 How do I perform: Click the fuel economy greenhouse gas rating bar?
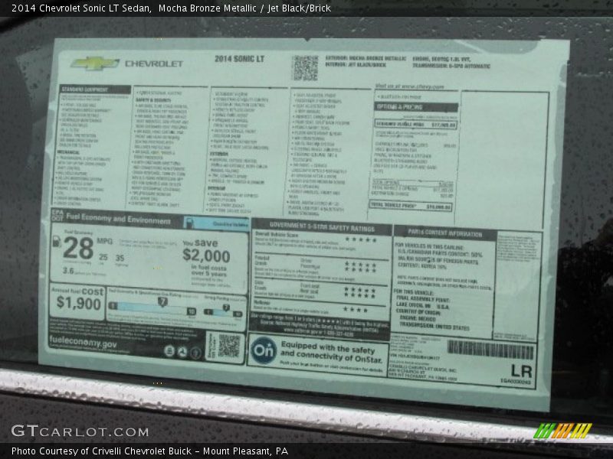[x=152, y=308]
